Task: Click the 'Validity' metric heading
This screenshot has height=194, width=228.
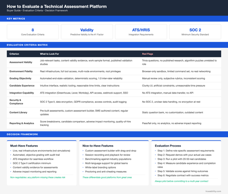Action: [x=87, y=30]
